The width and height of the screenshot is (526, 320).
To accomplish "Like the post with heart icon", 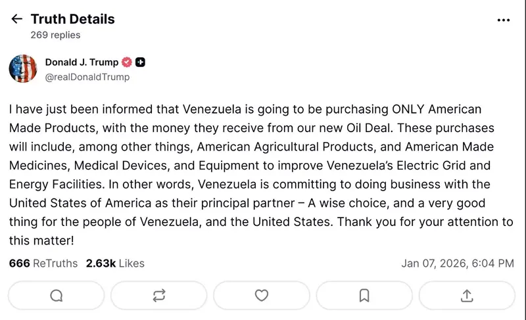I will click(262, 295).
